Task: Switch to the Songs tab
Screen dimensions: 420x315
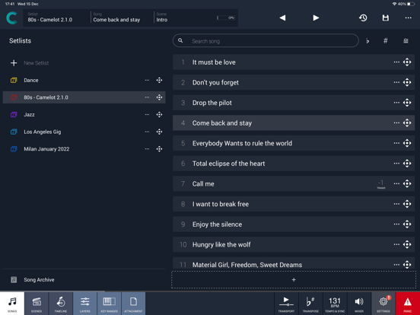Action: (12, 304)
